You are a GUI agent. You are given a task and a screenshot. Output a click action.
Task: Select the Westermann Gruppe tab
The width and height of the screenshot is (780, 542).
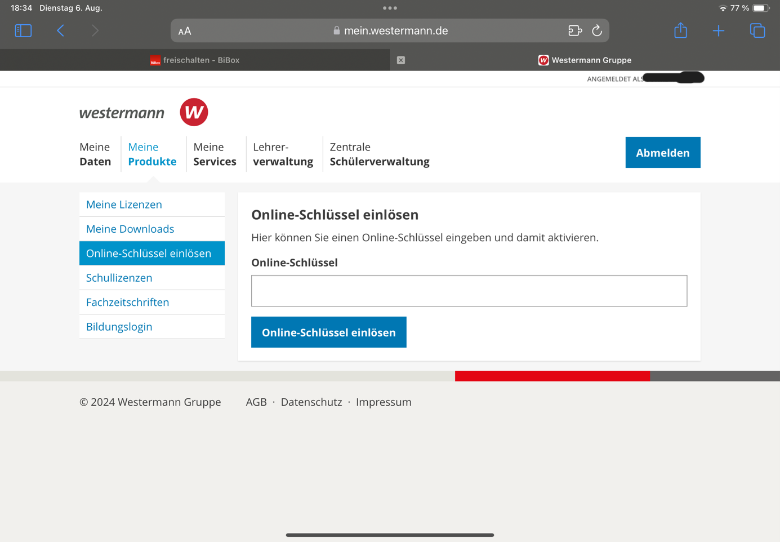[585, 60]
